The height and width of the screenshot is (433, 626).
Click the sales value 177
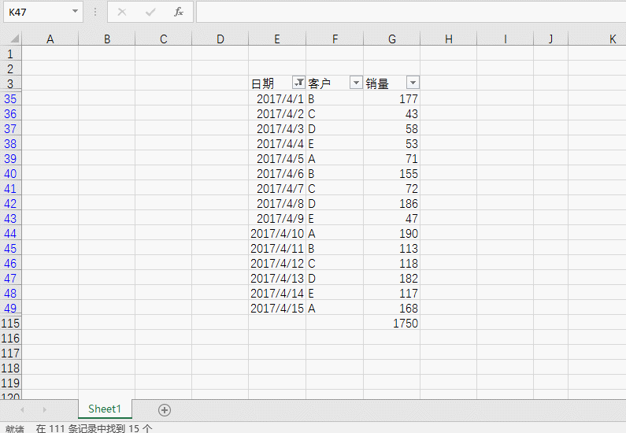pos(391,98)
